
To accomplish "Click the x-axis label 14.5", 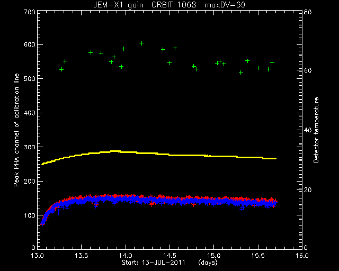I will (169, 256).
